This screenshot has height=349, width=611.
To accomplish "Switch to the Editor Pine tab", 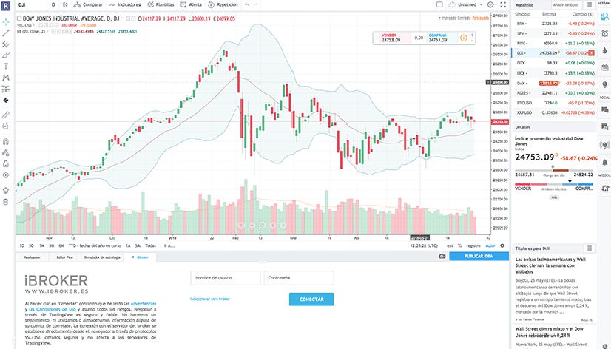I will 64,257.
